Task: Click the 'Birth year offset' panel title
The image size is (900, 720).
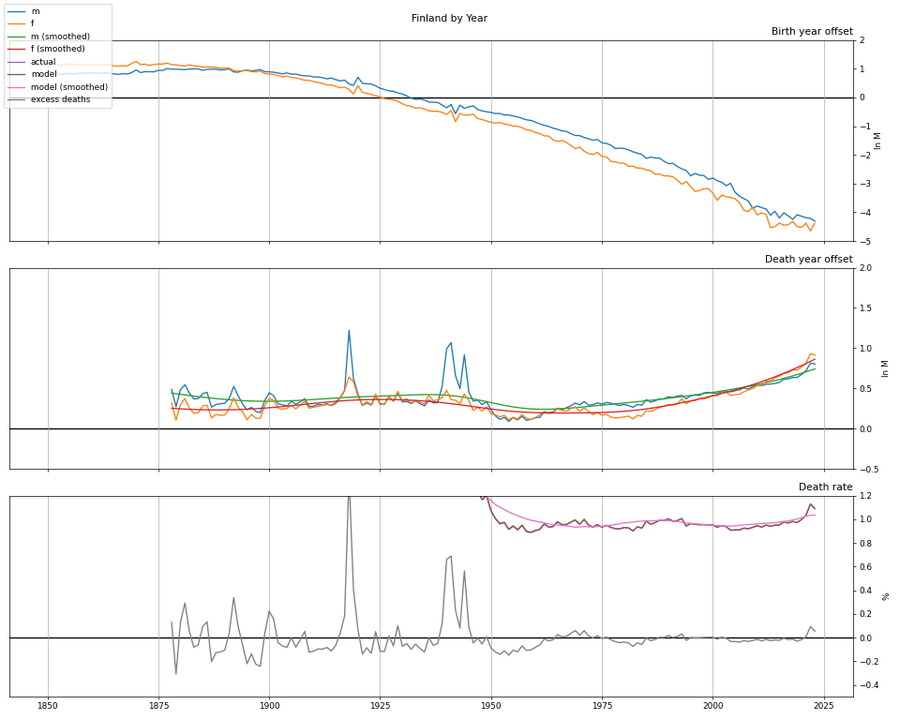Action: pyautogui.click(x=811, y=32)
